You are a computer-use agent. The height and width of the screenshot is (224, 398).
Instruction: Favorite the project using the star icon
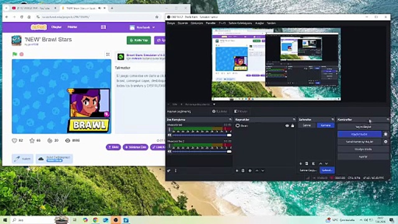(x=32, y=141)
